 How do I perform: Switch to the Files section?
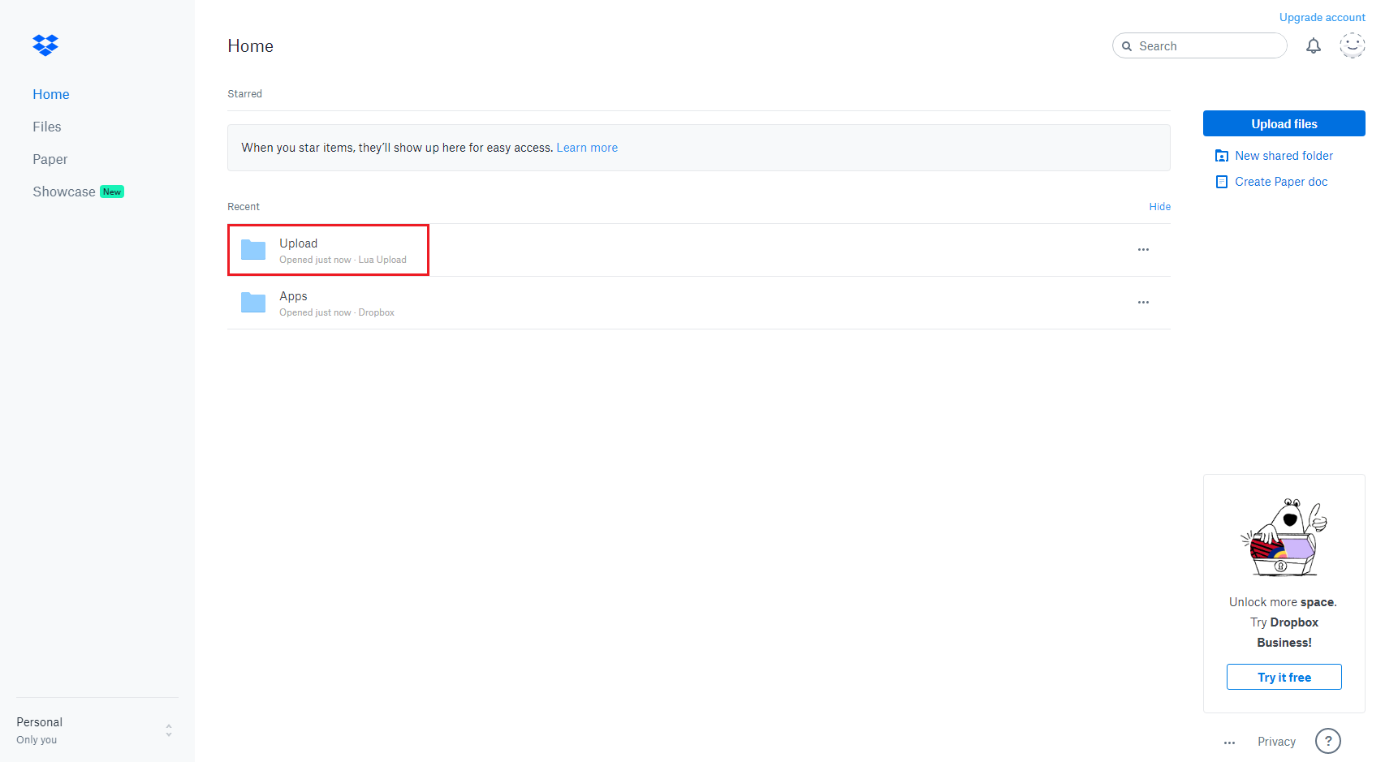(46, 127)
